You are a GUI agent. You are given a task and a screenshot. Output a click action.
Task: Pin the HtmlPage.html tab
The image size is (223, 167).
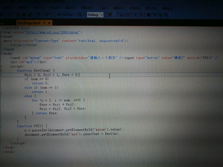tap(44, 23)
